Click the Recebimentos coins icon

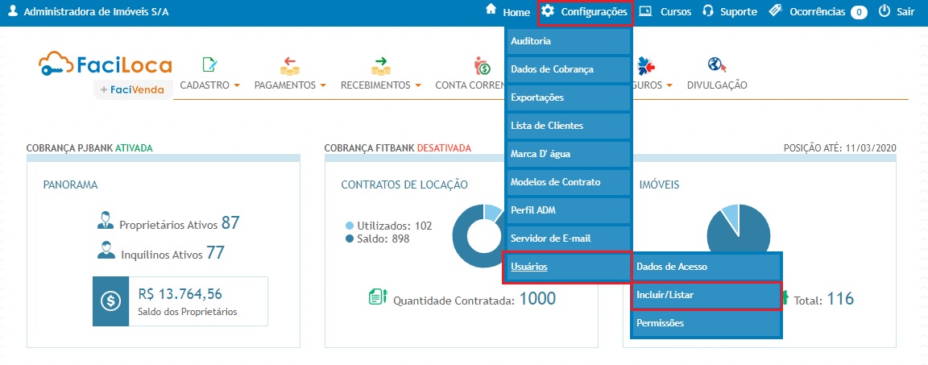(380, 65)
